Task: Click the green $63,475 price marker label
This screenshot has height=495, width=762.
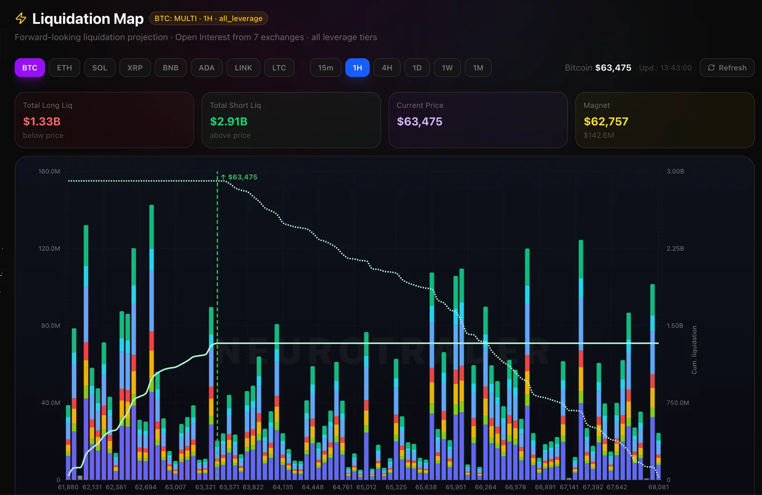Action: pos(239,177)
